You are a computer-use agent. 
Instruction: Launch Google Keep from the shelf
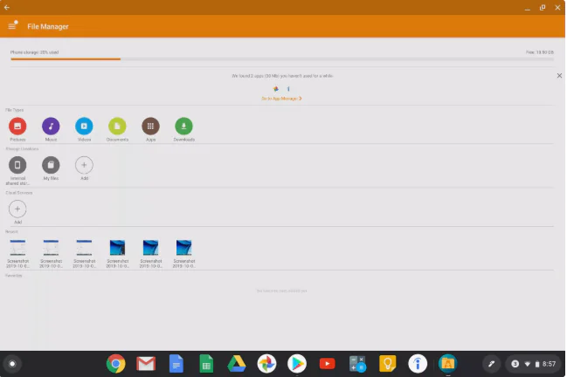387,364
